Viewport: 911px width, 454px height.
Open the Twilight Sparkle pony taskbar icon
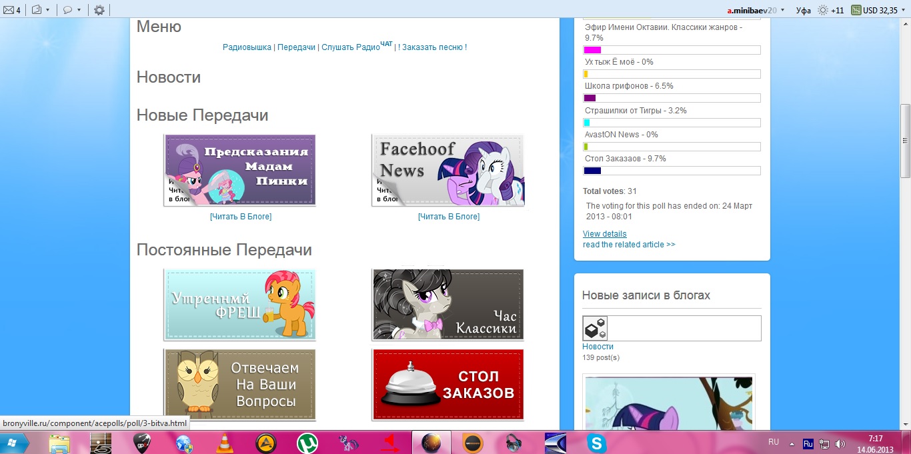click(349, 443)
